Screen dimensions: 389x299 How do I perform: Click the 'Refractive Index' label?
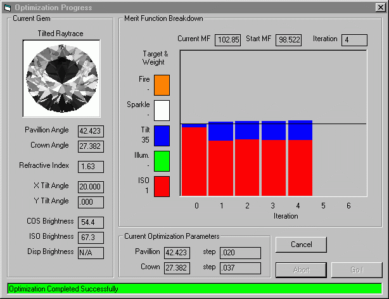pyautogui.click(x=44, y=165)
